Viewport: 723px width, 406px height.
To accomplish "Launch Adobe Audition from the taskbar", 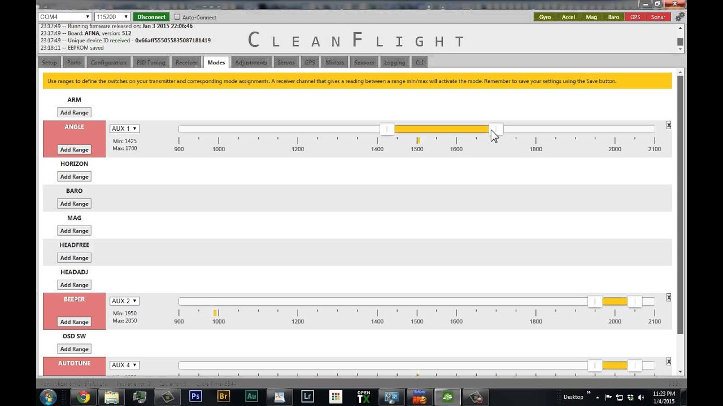I will click(251, 397).
